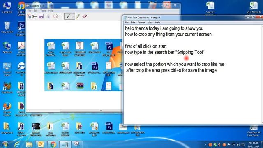Select the GGI20112017 Photoshop file

coord(109,128)
